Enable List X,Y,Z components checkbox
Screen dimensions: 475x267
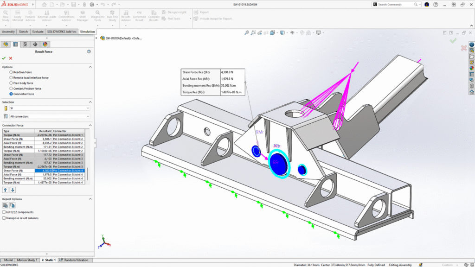4,212
